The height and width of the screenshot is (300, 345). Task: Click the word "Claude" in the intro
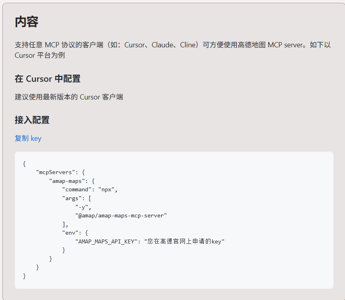coord(162,45)
